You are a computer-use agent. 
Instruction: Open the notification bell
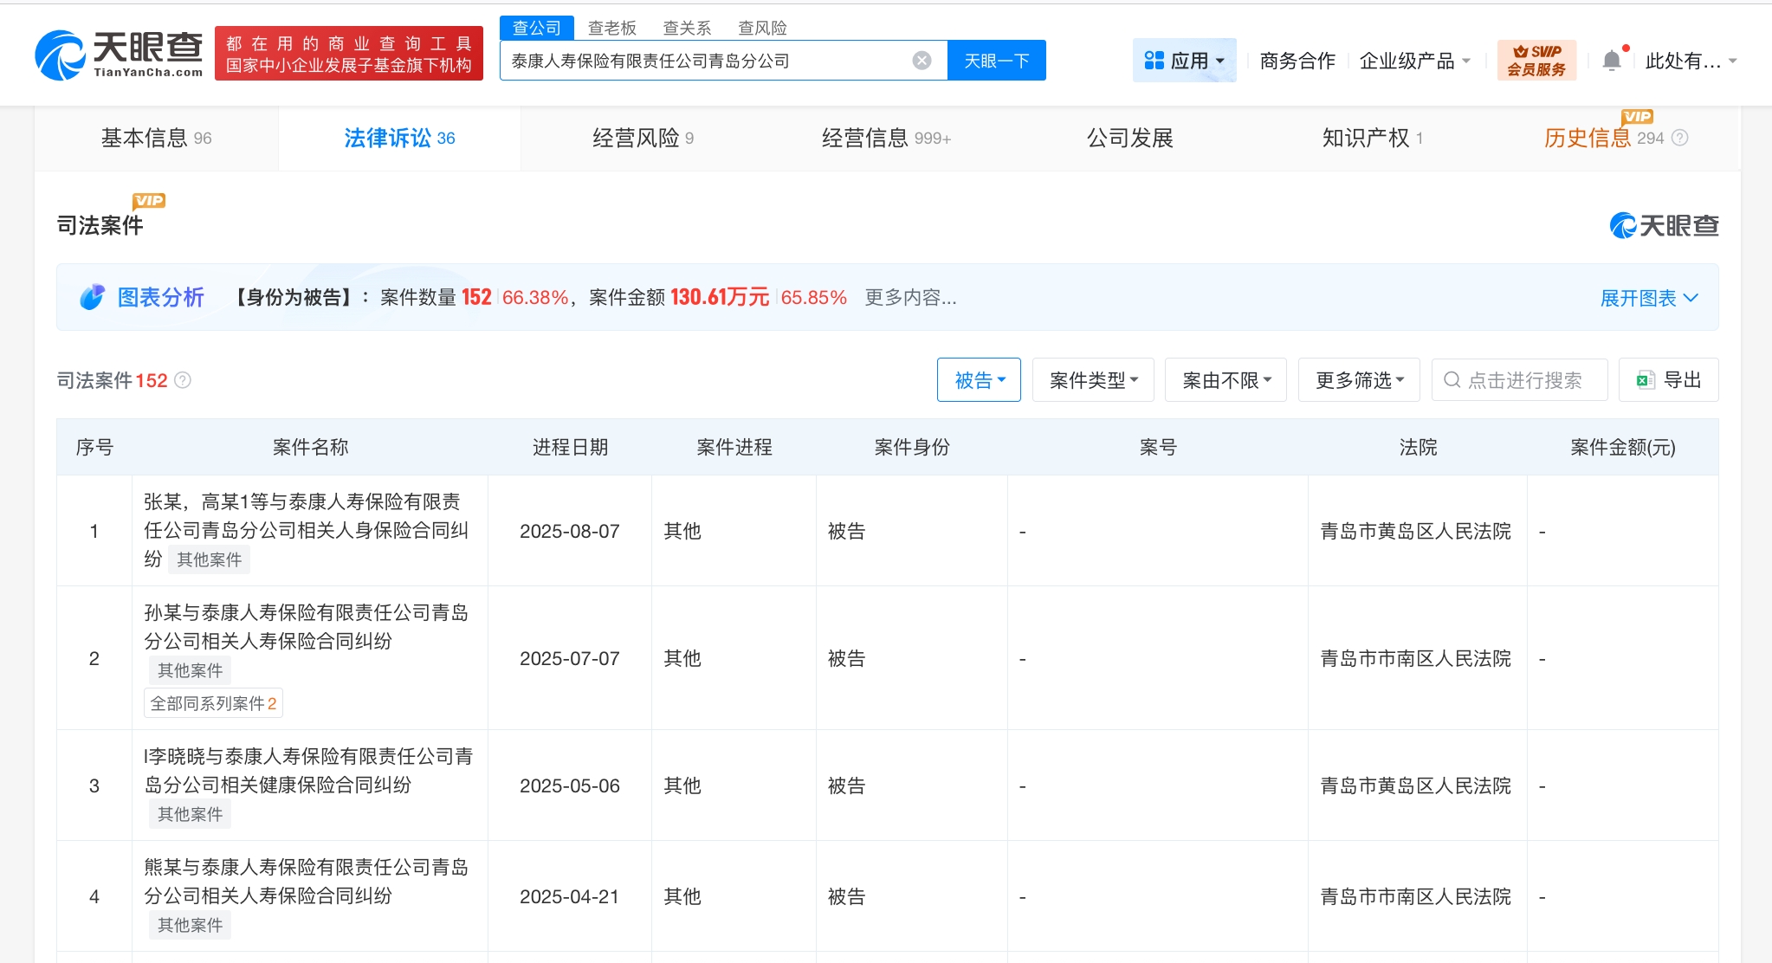[x=1612, y=61]
